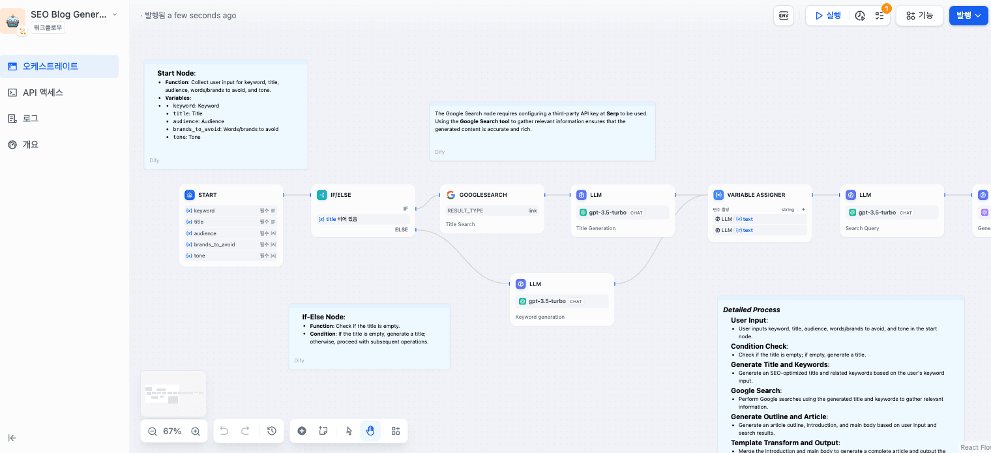Add a new node using the plus icon
Viewport: 991px width, 453px height.
[x=301, y=431]
